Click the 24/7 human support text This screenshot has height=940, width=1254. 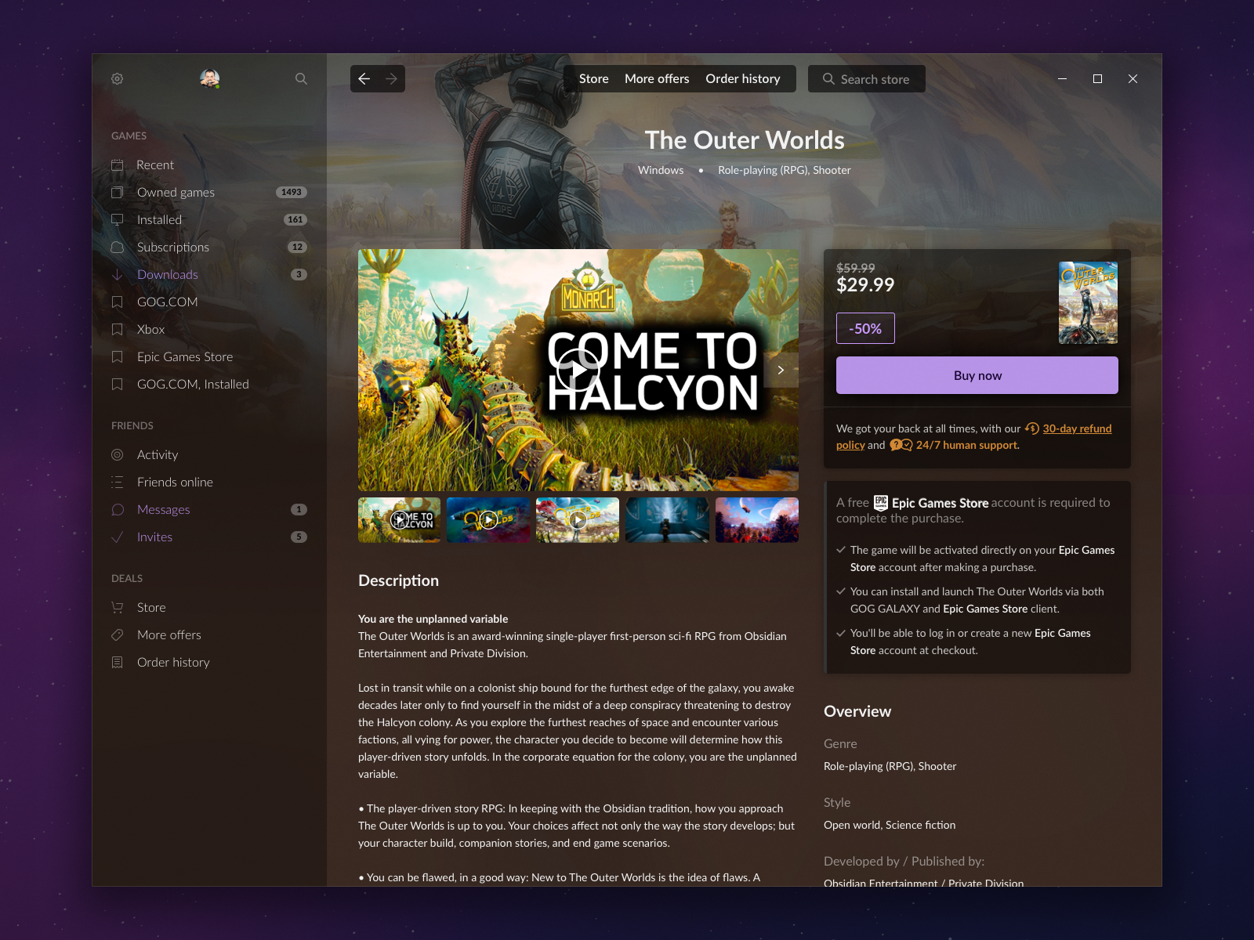pyautogui.click(x=967, y=445)
